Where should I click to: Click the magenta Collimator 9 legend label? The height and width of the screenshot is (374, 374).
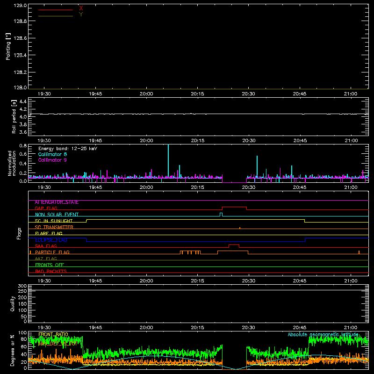[52, 160]
